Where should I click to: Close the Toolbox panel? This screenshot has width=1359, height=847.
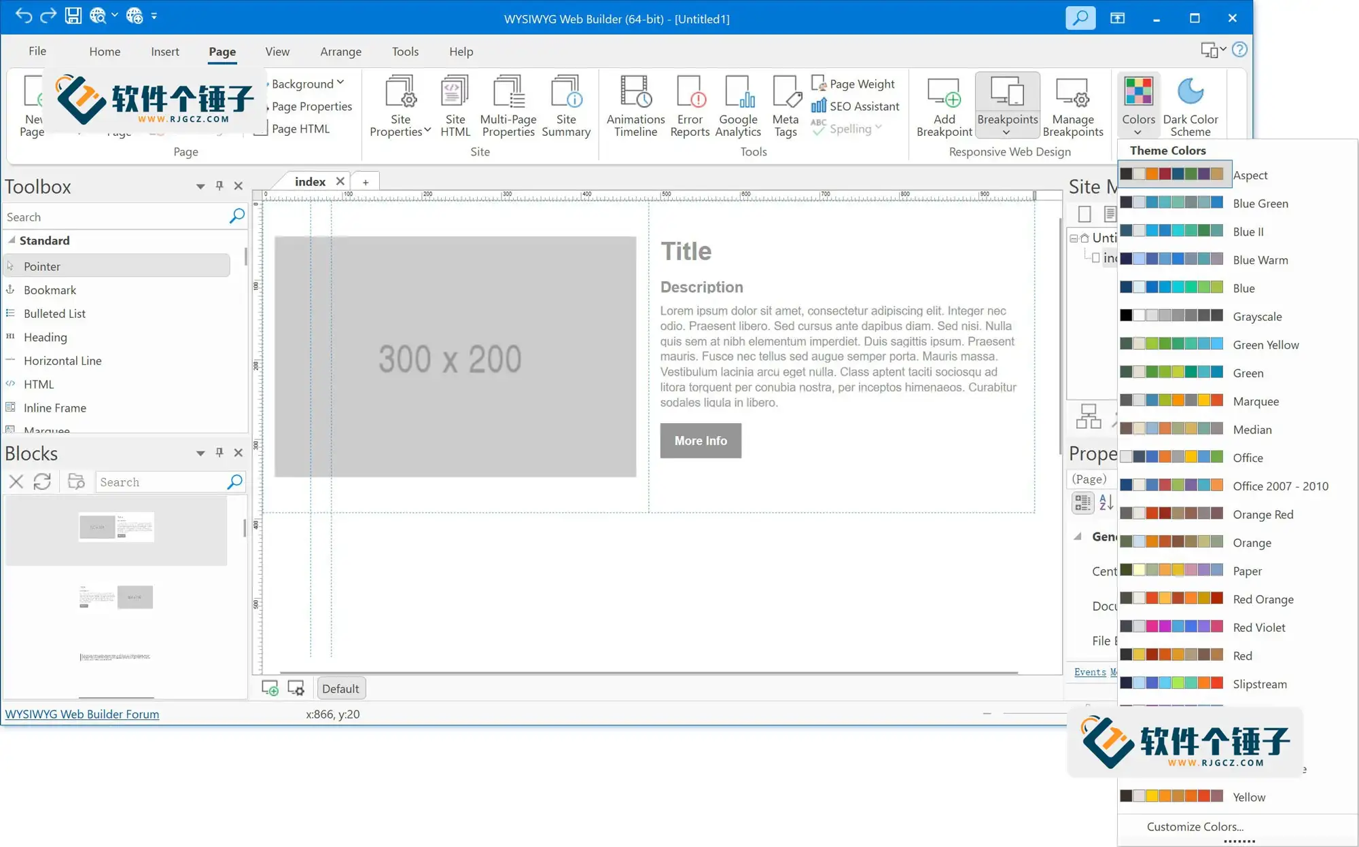pos(238,185)
